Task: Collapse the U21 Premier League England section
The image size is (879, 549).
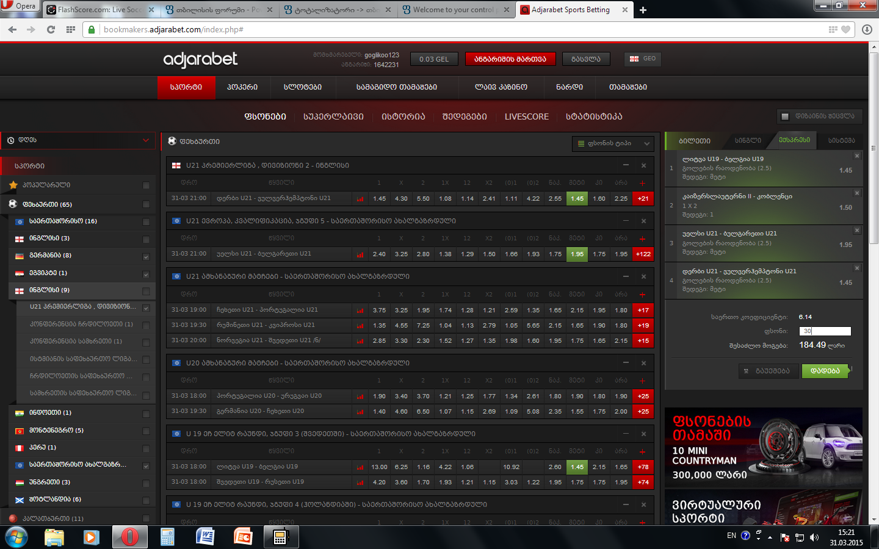Action: pos(626,165)
